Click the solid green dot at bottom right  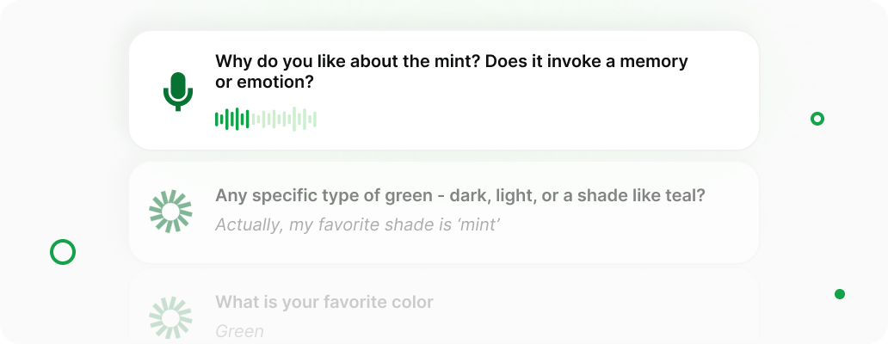coord(840,294)
